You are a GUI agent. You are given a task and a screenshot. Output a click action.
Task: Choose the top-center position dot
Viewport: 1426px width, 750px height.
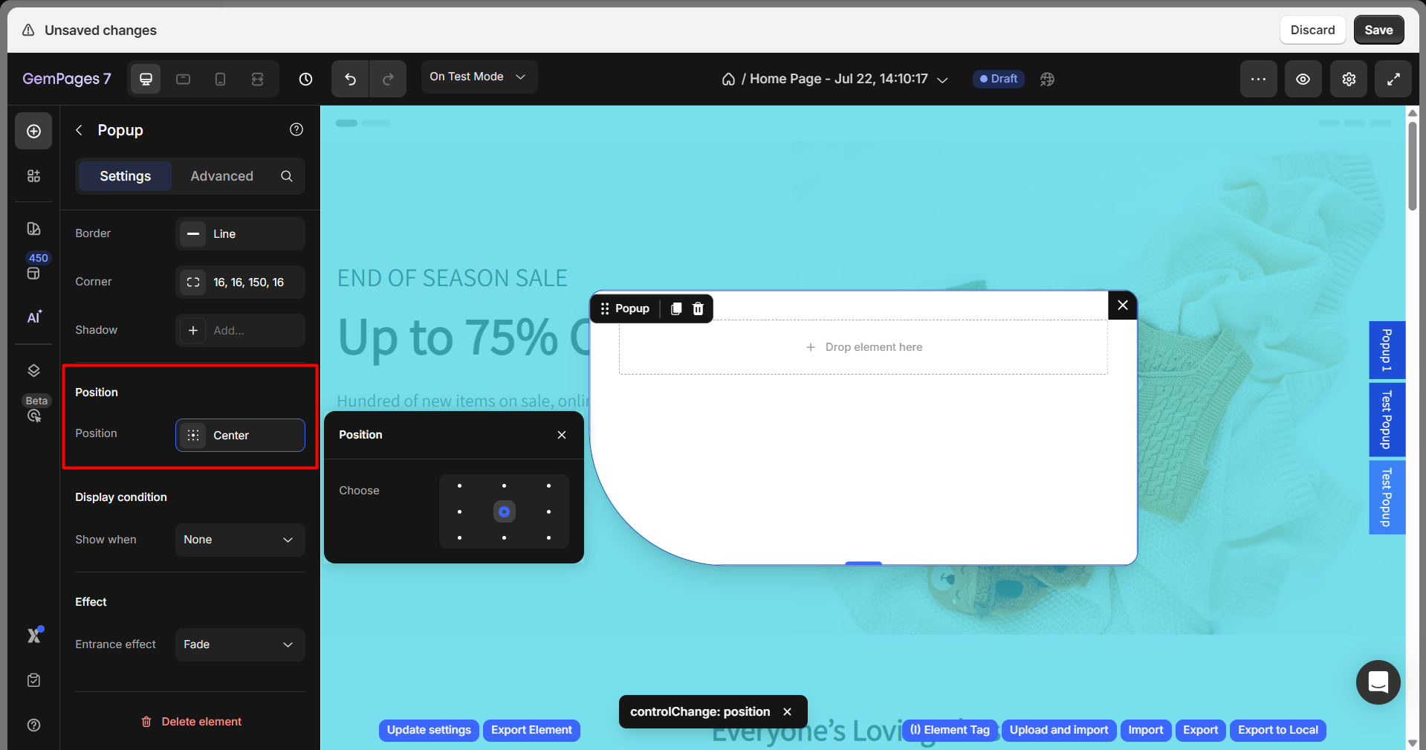tap(504, 485)
